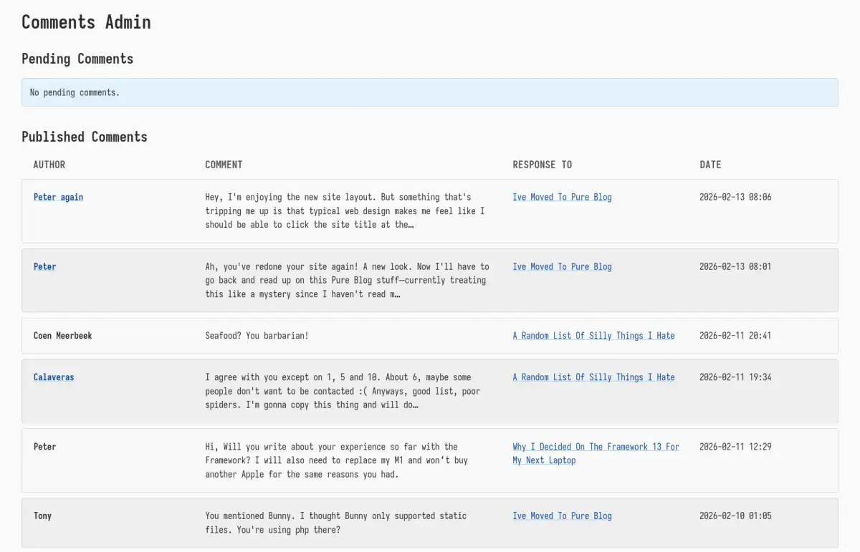Viewport: 860px width, 552px height.
Task: Select Coen Meerbeek's comment row
Action: pyautogui.click(x=254, y=335)
